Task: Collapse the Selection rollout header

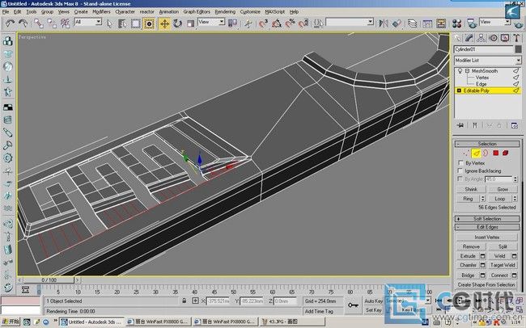Action: pos(487,144)
